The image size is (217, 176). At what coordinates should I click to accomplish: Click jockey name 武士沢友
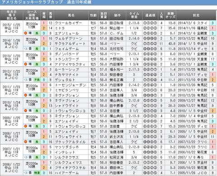[117, 137]
